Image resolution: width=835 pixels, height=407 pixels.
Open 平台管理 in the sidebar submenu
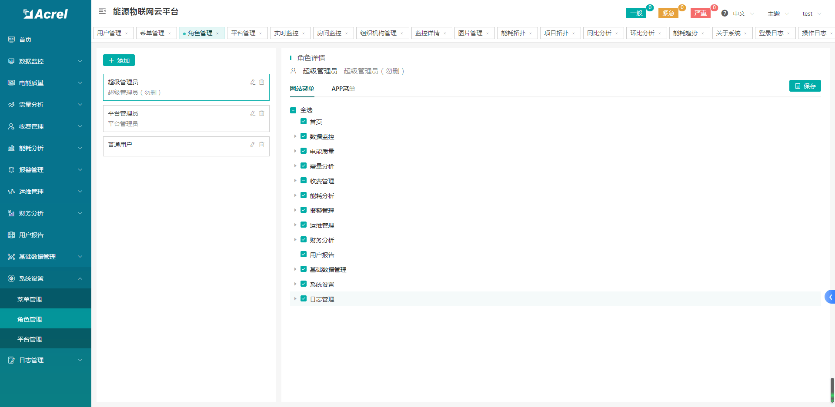(46, 339)
